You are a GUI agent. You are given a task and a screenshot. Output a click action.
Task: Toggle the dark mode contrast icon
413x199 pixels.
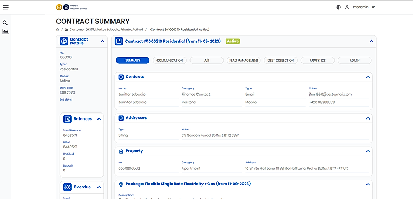tap(339, 8)
